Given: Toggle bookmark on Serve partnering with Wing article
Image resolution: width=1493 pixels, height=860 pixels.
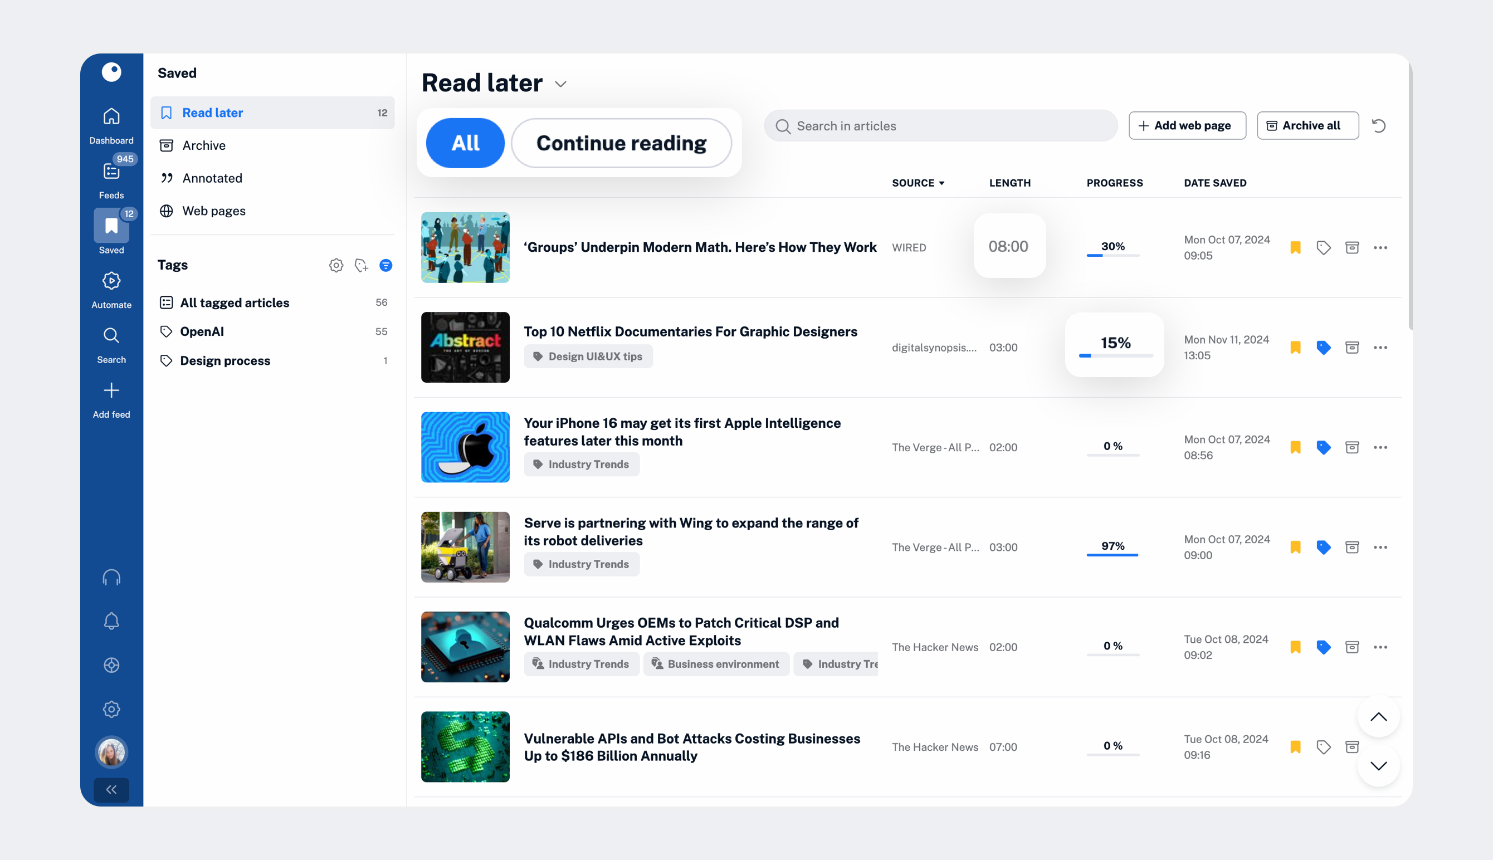Looking at the screenshot, I should [1295, 547].
